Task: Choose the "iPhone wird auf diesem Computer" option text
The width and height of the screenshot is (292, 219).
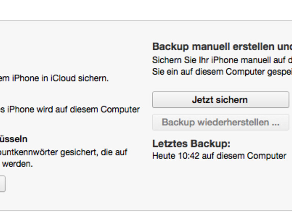Action: point(70,109)
